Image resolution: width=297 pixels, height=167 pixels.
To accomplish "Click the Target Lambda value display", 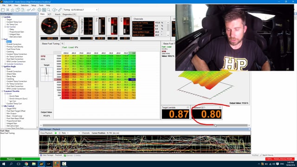I will coord(175,114).
